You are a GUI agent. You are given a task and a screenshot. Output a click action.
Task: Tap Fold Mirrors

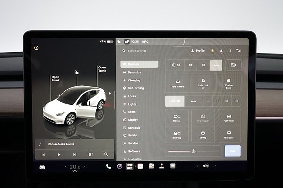tap(178, 83)
